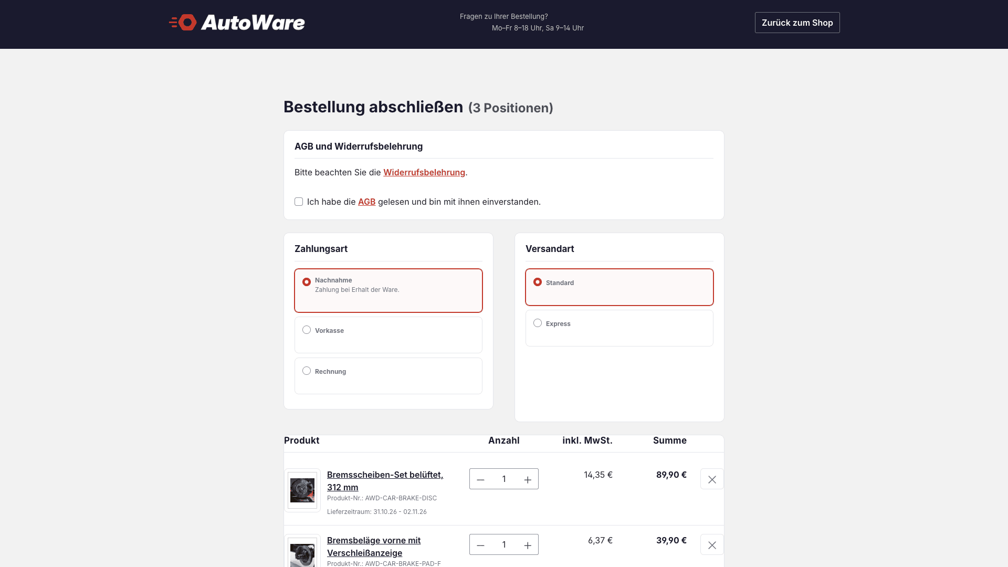Decrease quantity of Bremsscheiben-Set
This screenshot has width=1008, height=567.
(480, 479)
